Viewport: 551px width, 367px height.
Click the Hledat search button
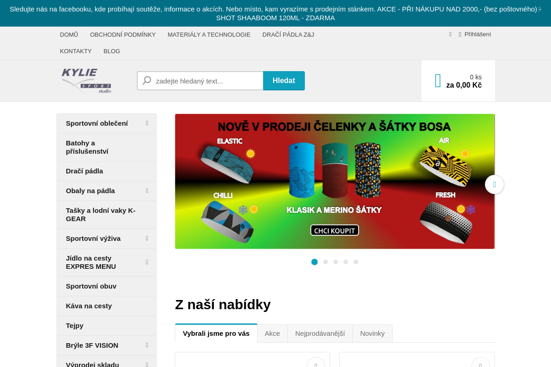pyautogui.click(x=284, y=81)
